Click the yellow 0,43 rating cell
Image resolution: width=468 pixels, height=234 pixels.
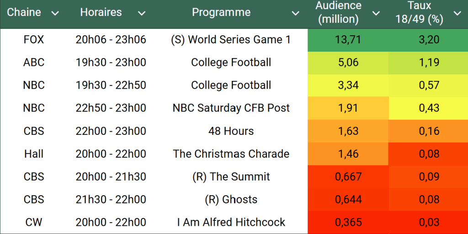coord(429,108)
